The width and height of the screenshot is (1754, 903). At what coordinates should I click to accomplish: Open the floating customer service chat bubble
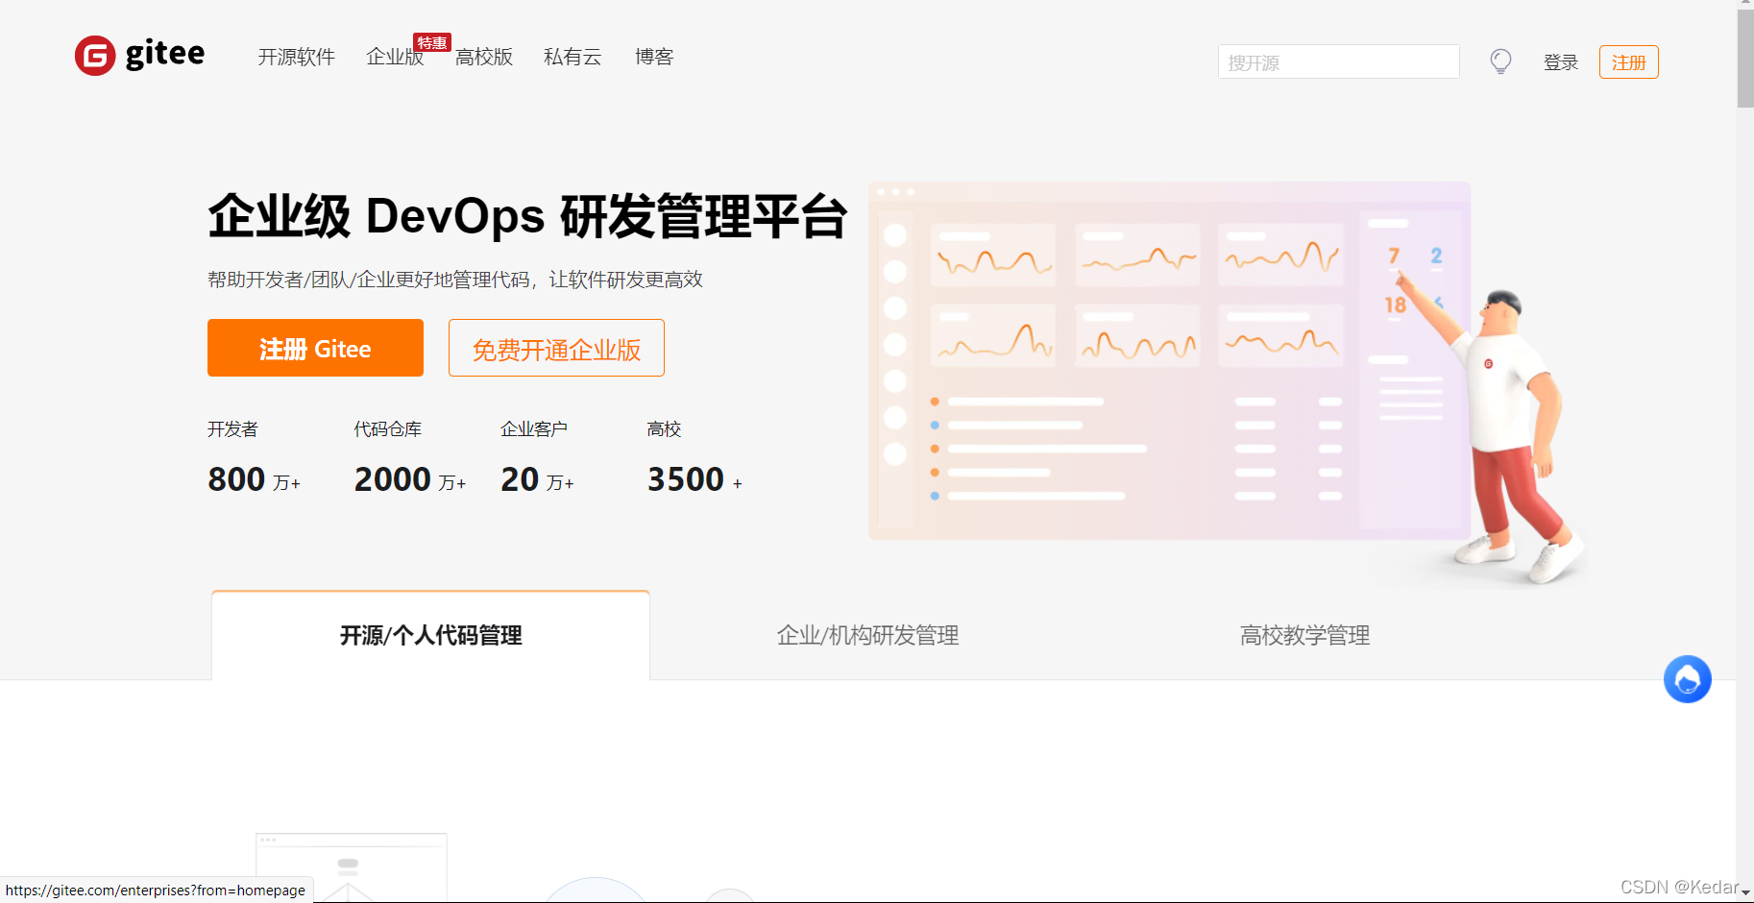1688,679
